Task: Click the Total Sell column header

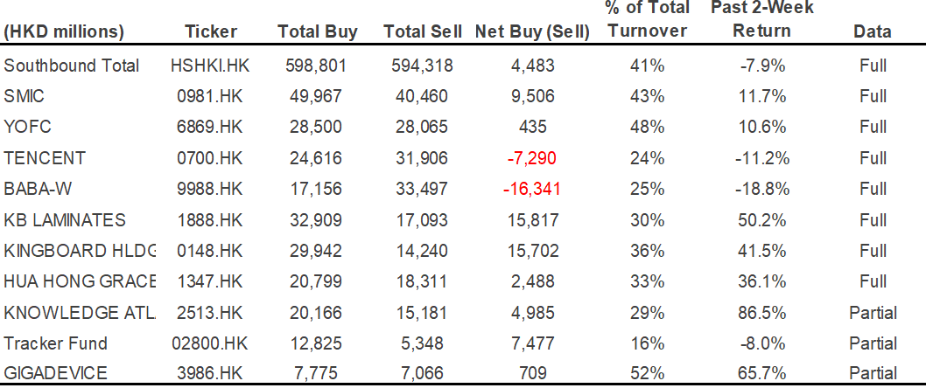Action: (422, 31)
